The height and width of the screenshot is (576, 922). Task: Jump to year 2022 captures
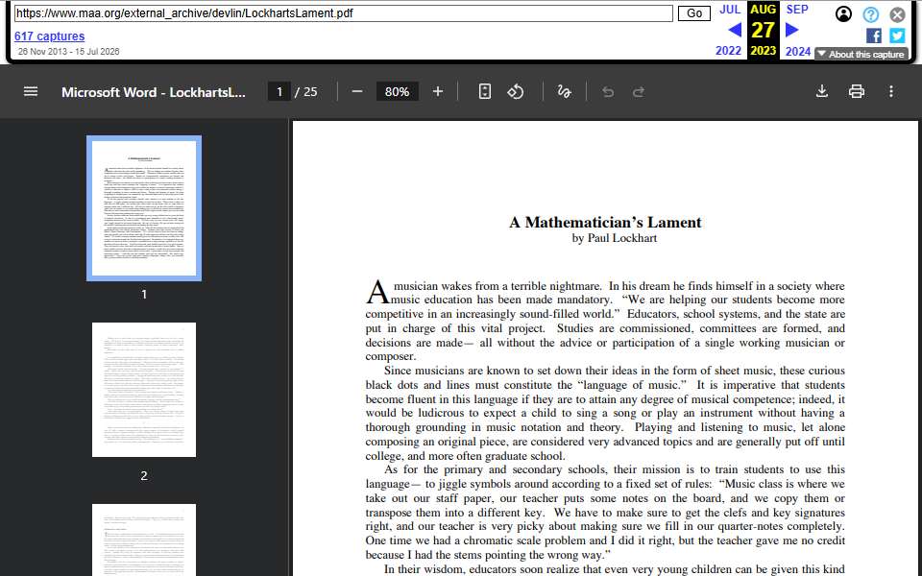729,51
